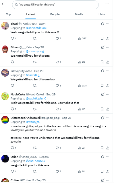
Task: Open search settings three-dot menu
Action: [x=107, y=4]
